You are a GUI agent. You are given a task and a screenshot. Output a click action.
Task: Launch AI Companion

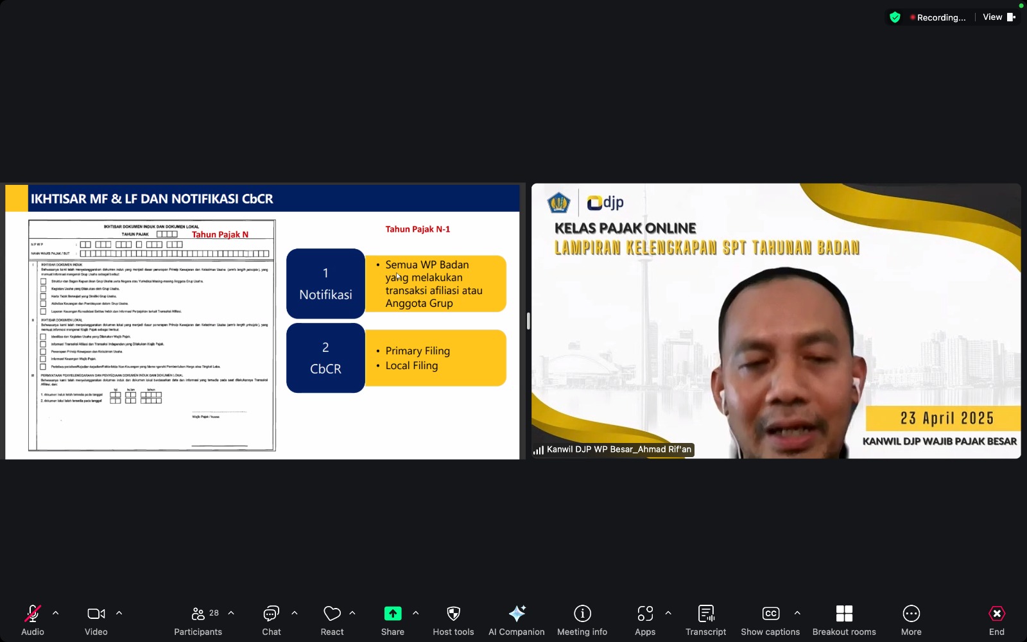(516, 619)
